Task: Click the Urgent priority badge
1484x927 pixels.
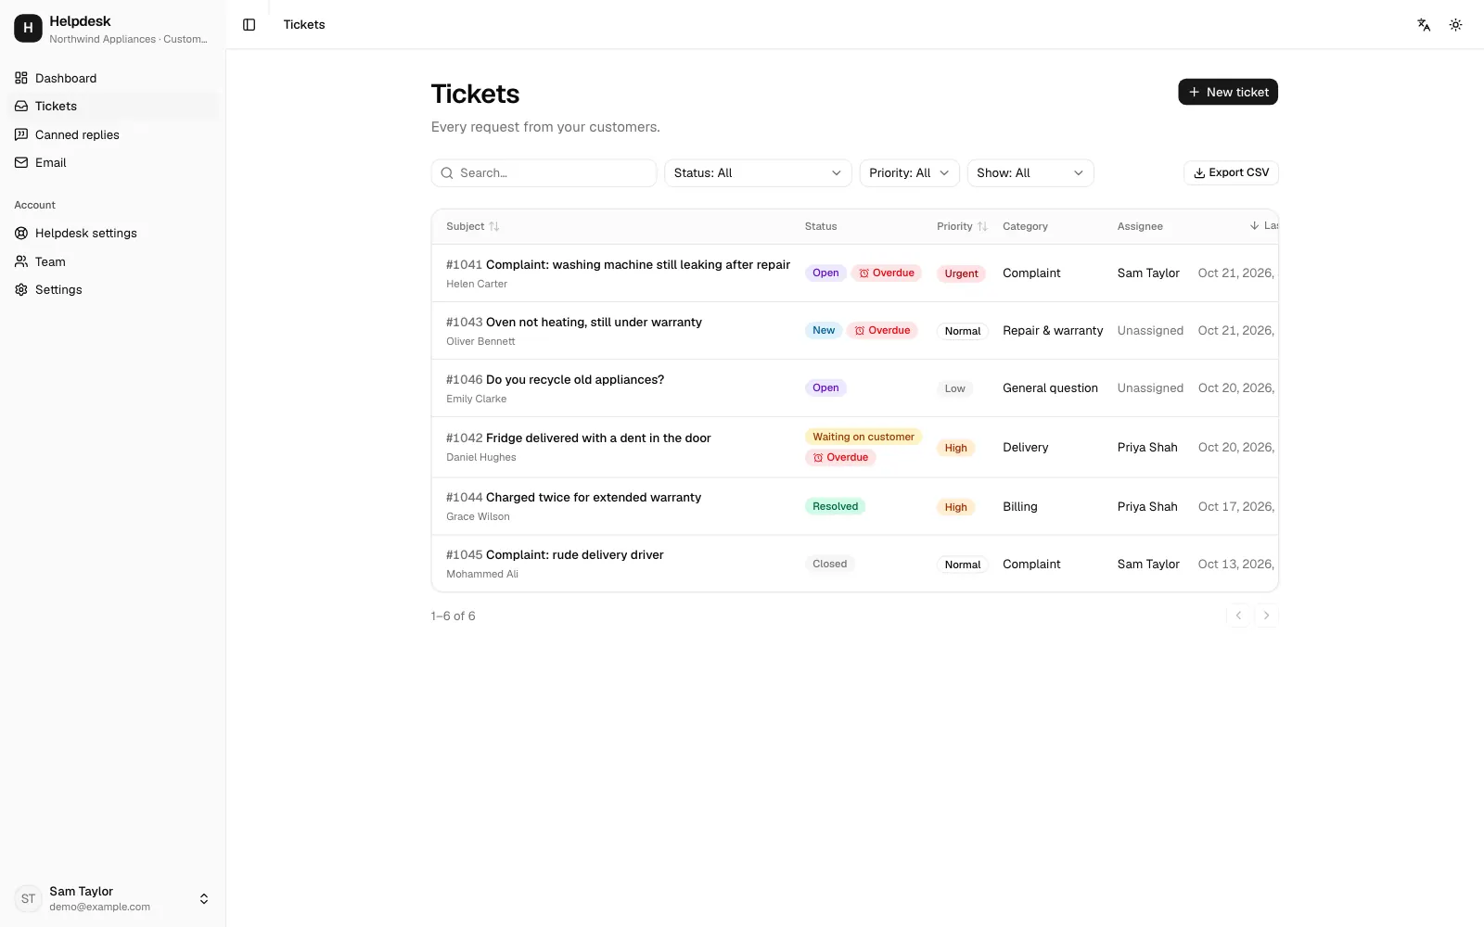Action: [x=961, y=273]
